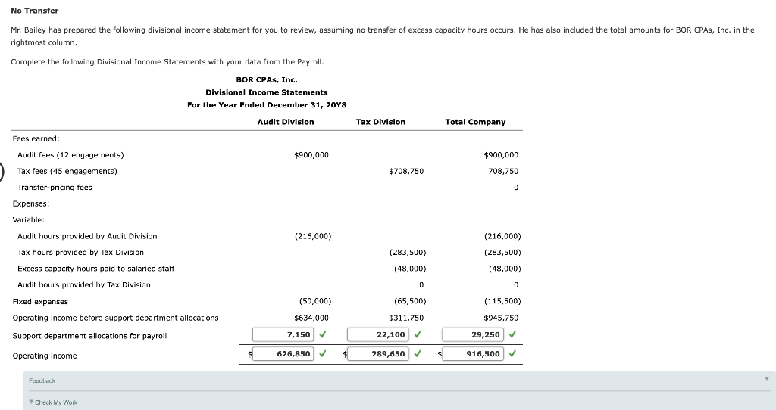Click green checkmark next to 22,100
The image size is (776, 410).
[x=418, y=334]
